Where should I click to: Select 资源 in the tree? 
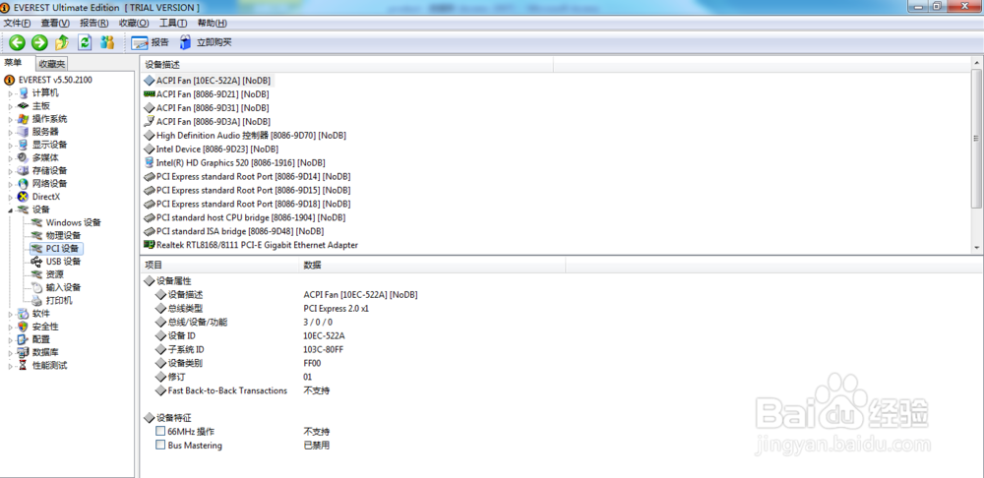coord(54,274)
